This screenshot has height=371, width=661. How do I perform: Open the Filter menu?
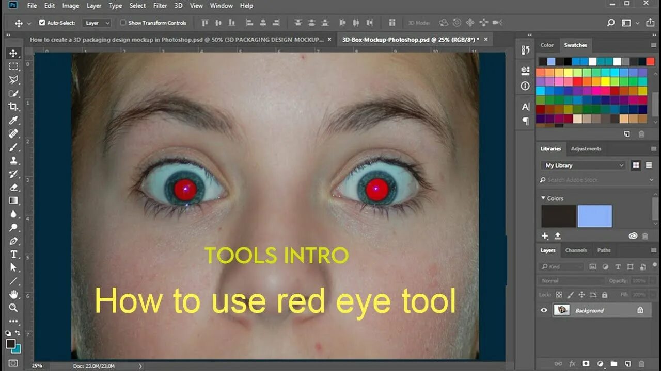[160, 6]
